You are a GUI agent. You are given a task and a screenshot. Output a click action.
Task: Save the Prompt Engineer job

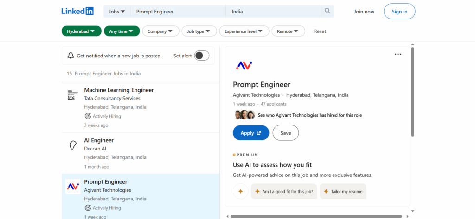point(285,133)
